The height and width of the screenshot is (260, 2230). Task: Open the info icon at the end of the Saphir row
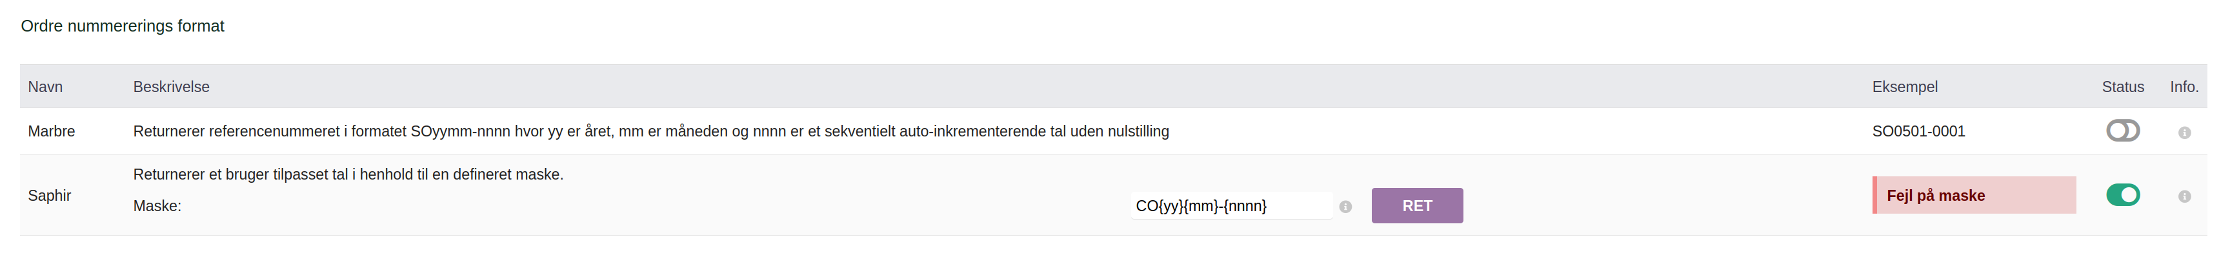click(x=2184, y=196)
